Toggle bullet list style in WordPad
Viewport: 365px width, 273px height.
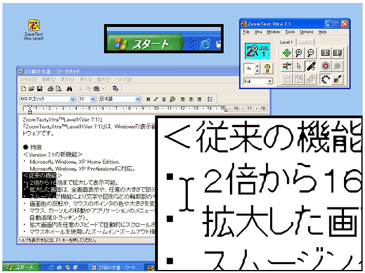(210, 100)
